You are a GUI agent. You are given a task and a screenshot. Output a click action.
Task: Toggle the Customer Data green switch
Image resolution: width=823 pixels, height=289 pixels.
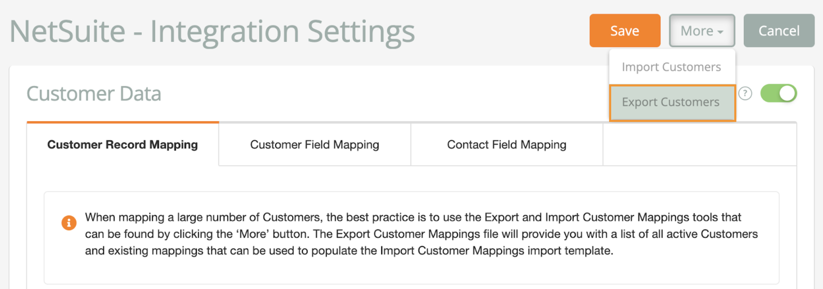(778, 93)
